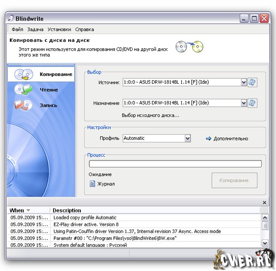Viewport: 276px width, 271px height.
Task: Click the log scrollbar thumb
Action: (x=265, y=226)
